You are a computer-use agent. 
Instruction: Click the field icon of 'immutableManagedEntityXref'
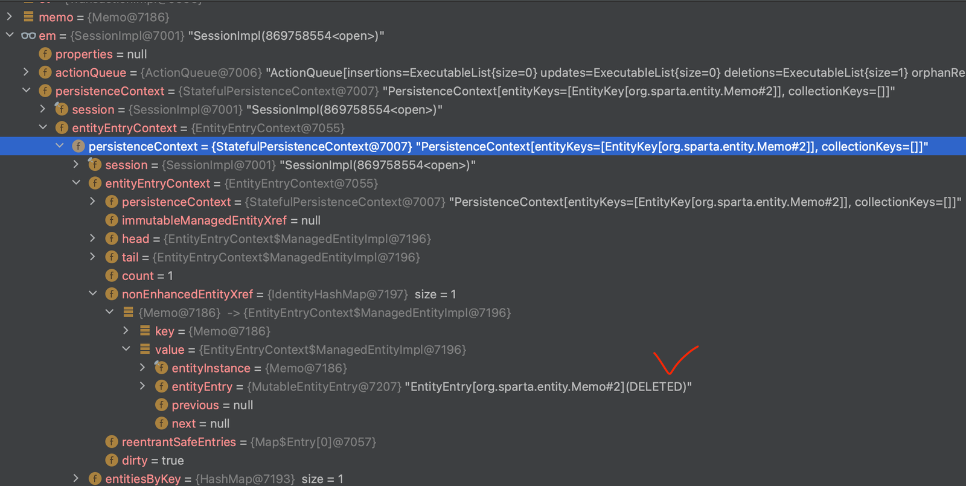coord(111,220)
